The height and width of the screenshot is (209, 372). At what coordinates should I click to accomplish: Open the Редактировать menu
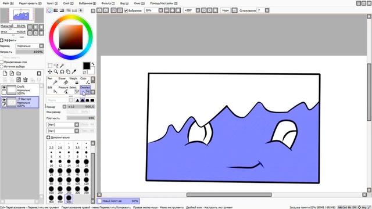pyautogui.click(x=30, y=3)
